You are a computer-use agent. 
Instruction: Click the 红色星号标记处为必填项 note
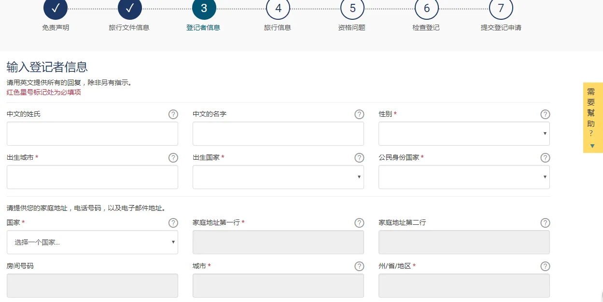tap(44, 92)
